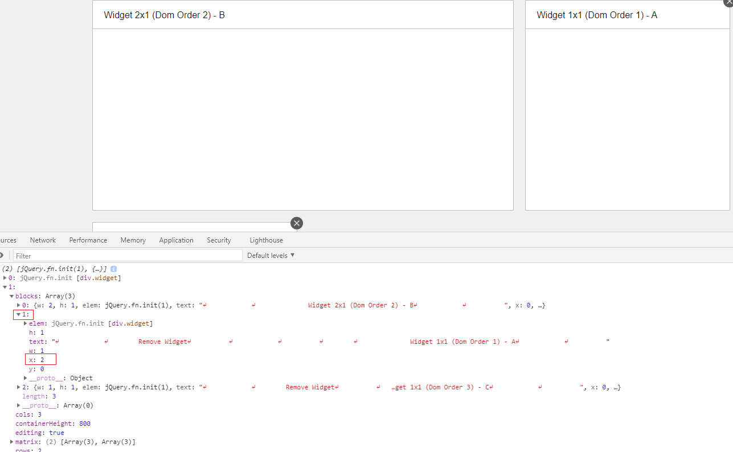Click the length: 3 property

pos(39,396)
